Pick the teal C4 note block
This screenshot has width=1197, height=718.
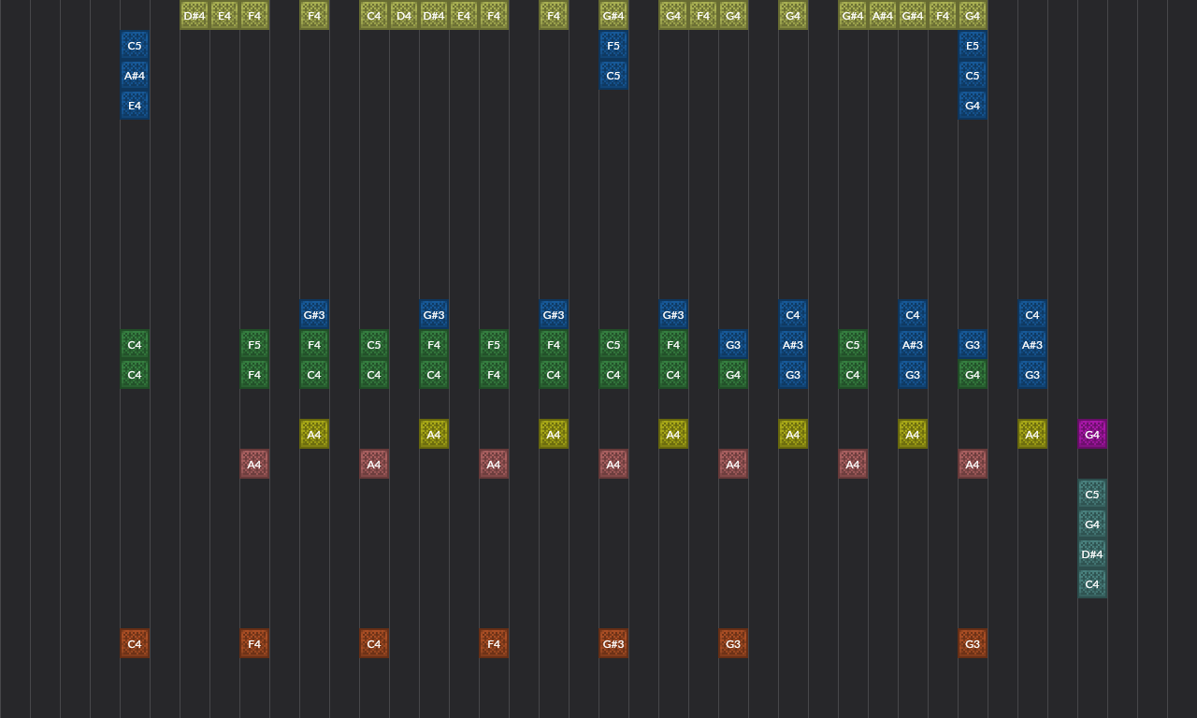(x=1091, y=583)
